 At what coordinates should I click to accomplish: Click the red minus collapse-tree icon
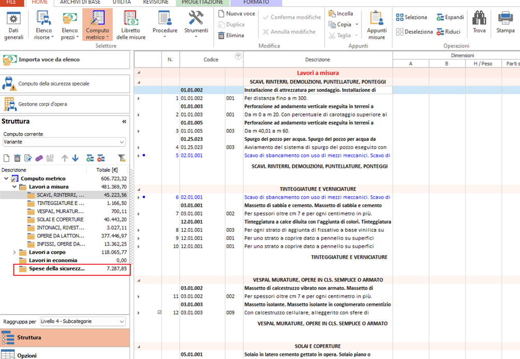tap(101, 159)
